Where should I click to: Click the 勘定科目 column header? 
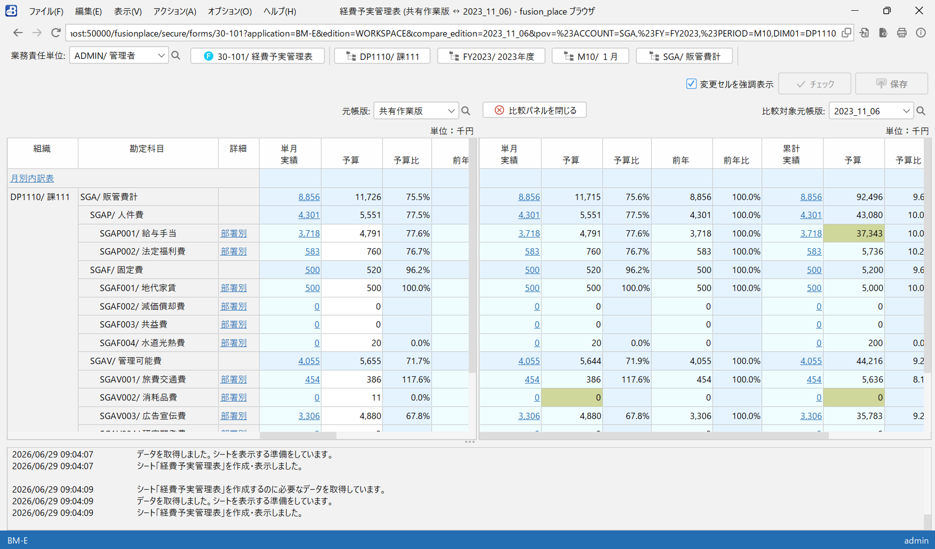click(x=148, y=154)
